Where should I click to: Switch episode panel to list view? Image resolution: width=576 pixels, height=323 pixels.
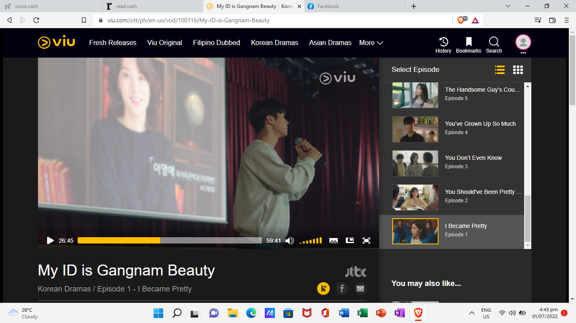coord(500,70)
